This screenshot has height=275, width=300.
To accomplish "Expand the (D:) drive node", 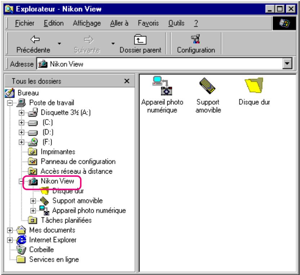I will (x=21, y=132).
